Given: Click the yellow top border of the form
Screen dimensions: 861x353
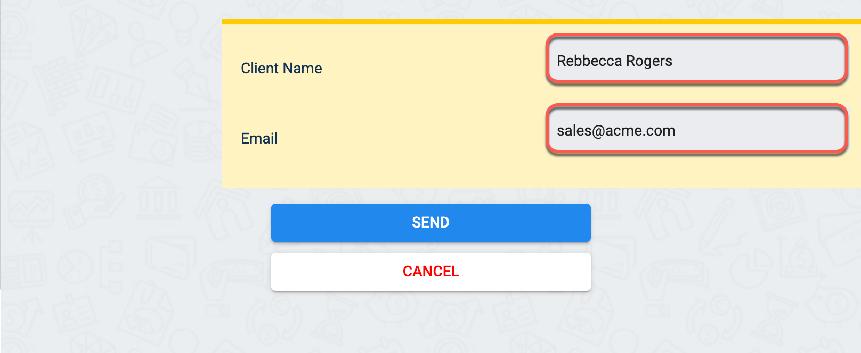Looking at the screenshot, I should 541,22.
